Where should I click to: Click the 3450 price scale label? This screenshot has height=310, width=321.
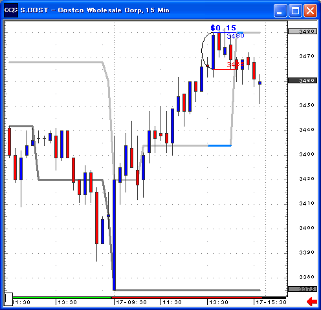(x=307, y=105)
